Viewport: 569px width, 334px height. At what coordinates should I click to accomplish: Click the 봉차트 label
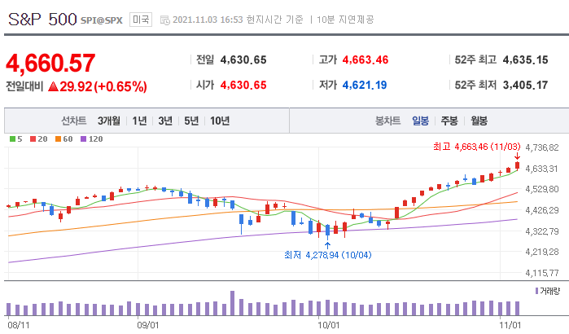click(387, 121)
